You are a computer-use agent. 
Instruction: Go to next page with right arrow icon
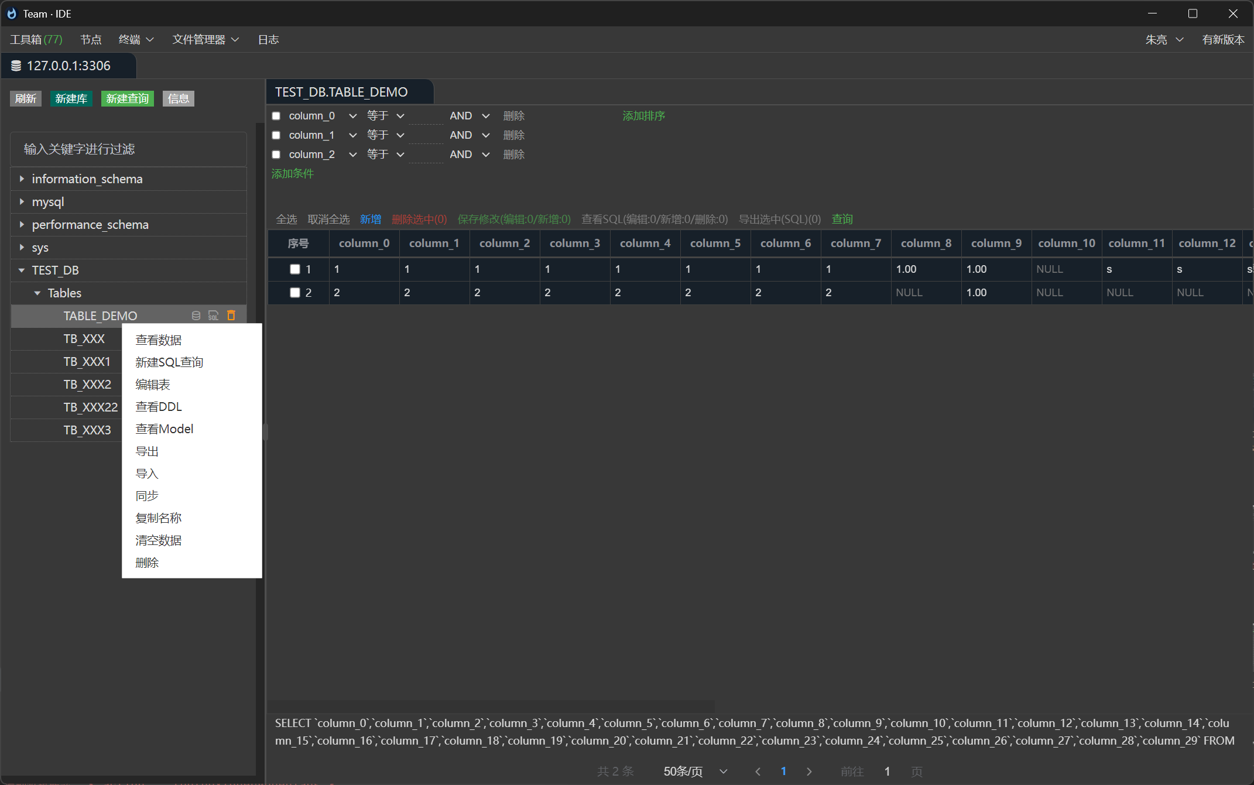point(809,772)
